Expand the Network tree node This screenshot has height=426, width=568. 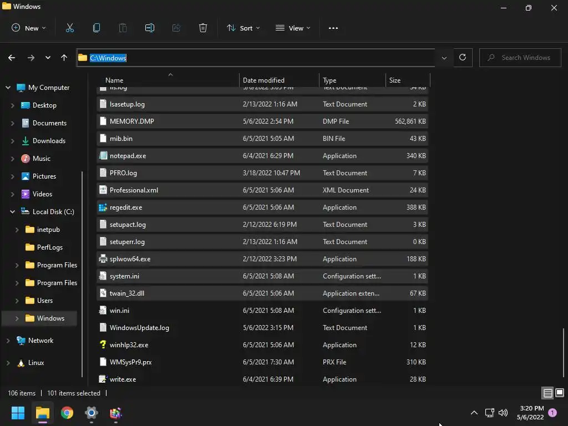click(x=8, y=340)
